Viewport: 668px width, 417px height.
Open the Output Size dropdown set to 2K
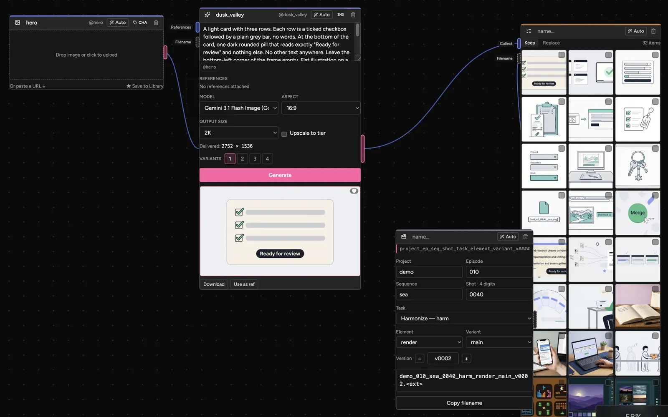pyautogui.click(x=239, y=133)
